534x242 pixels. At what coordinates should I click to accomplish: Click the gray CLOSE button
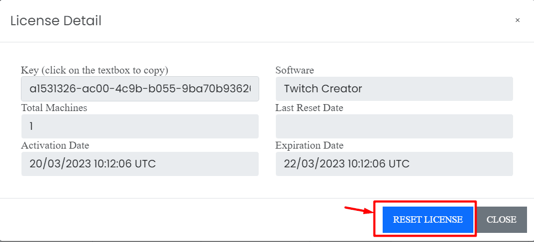[x=501, y=219]
